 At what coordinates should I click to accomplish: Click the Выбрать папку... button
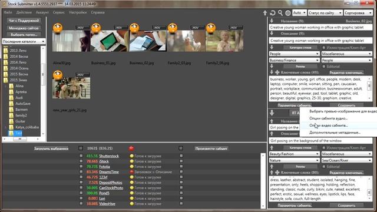click(x=24, y=35)
